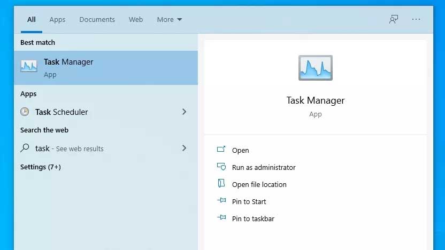Screen dimensions: 445x250
Task: Open the More filter dropdown
Action: point(170,20)
